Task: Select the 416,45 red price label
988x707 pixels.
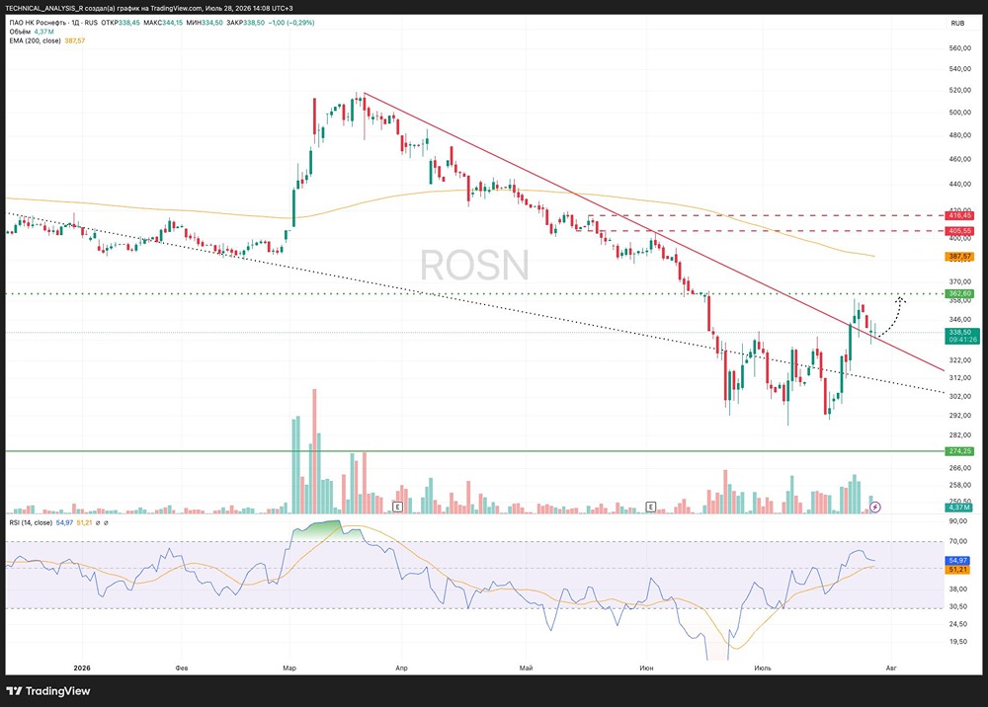Action: click(x=959, y=215)
